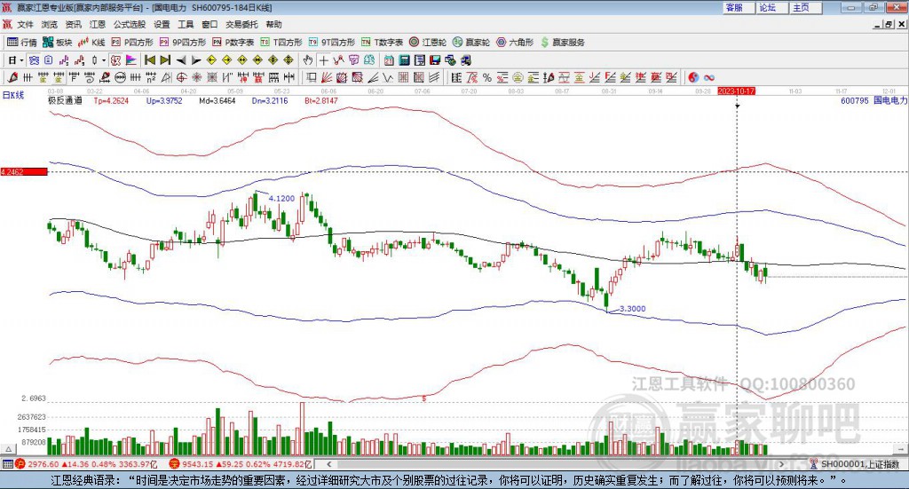Click the 极反通道 indicator name
Viewport: 909px width, 489px height.
click(65, 100)
